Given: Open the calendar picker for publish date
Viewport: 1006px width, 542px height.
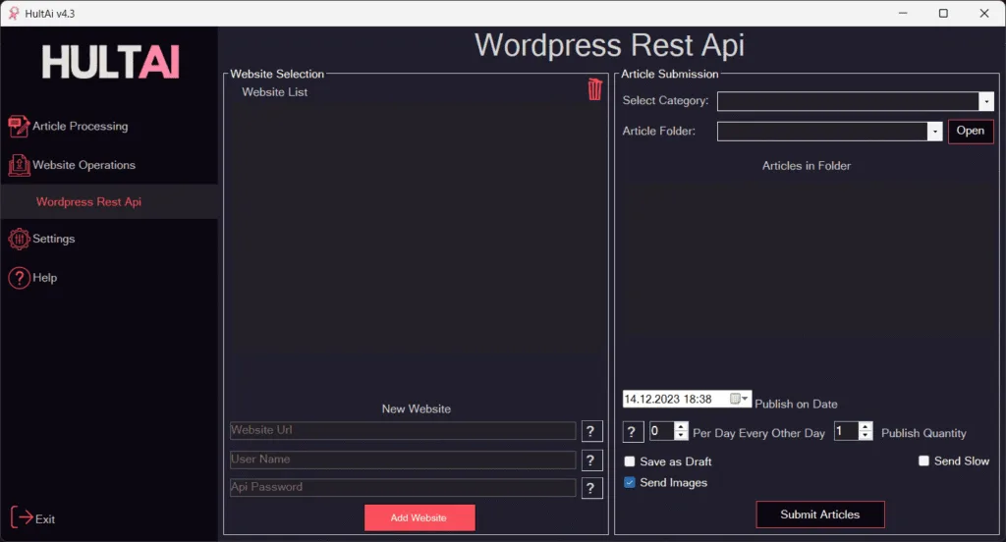Looking at the screenshot, I should [x=739, y=399].
